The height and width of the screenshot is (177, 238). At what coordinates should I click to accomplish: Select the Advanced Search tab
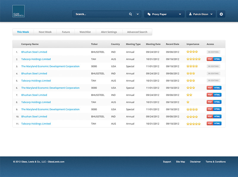coord(137,32)
